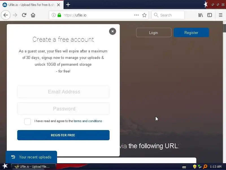Expand the Your recent uploads panel
This screenshot has height=170, width=226.
(x=31, y=157)
